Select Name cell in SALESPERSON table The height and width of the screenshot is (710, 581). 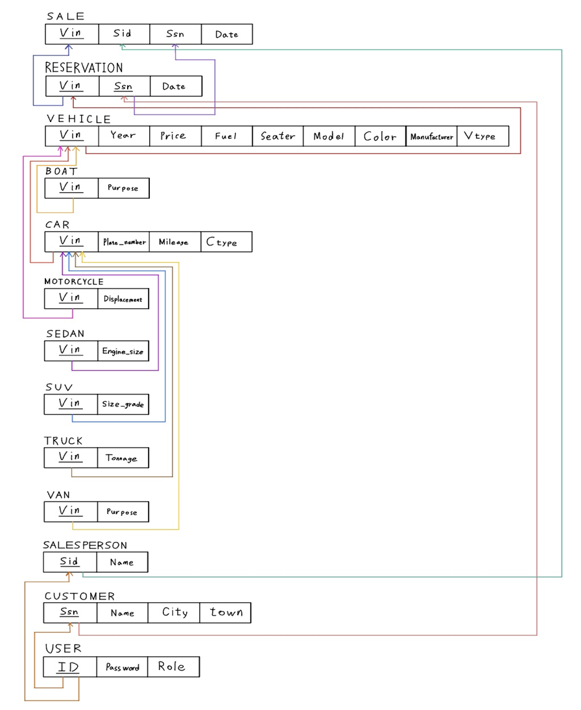pos(122,562)
